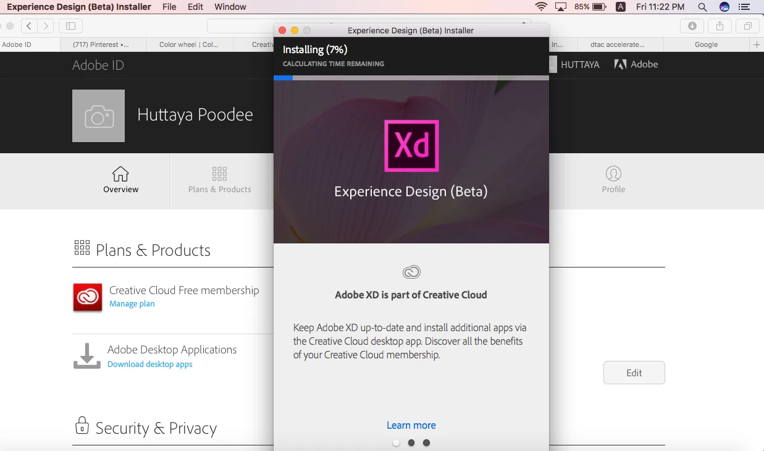Select the second slide pagination dot

411,442
